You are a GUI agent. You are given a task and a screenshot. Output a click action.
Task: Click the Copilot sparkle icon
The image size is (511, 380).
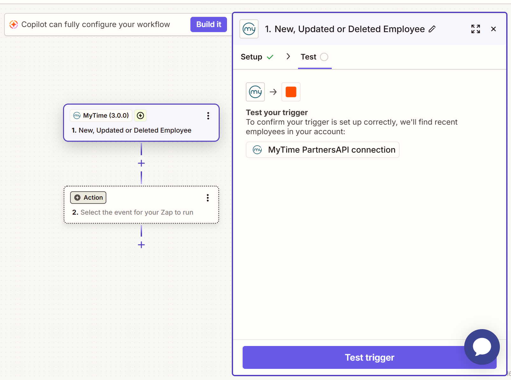click(x=14, y=24)
